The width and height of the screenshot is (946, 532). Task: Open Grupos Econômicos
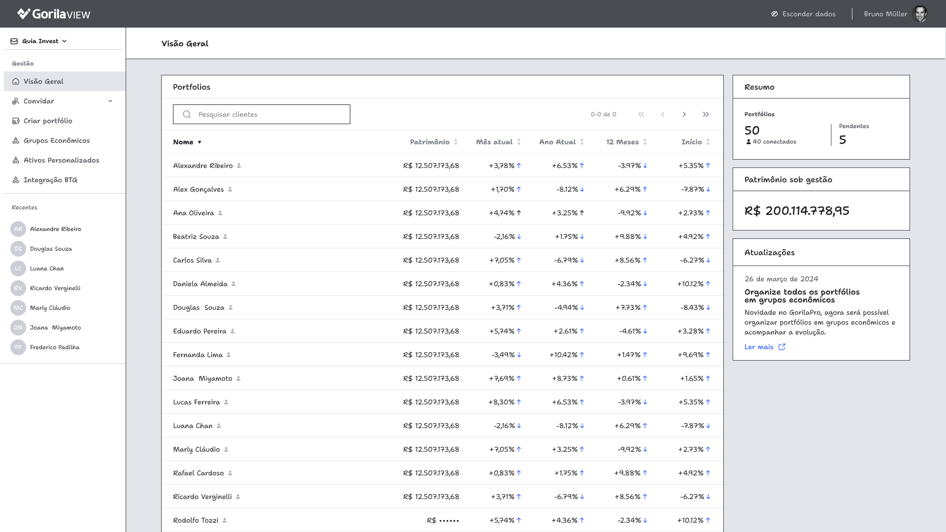tap(57, 140)
